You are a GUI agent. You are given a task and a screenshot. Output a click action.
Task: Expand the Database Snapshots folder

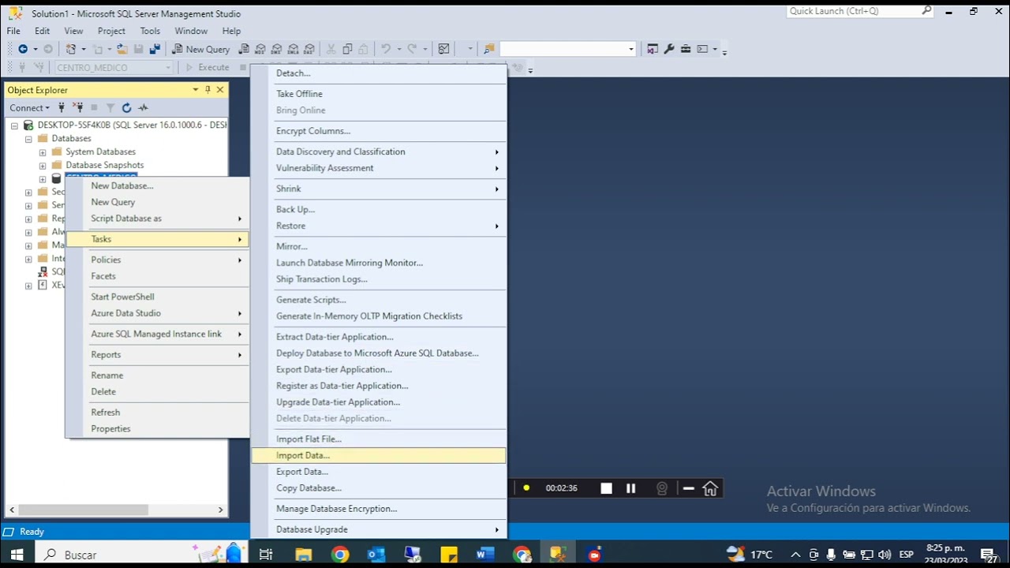tap(43, 166)
